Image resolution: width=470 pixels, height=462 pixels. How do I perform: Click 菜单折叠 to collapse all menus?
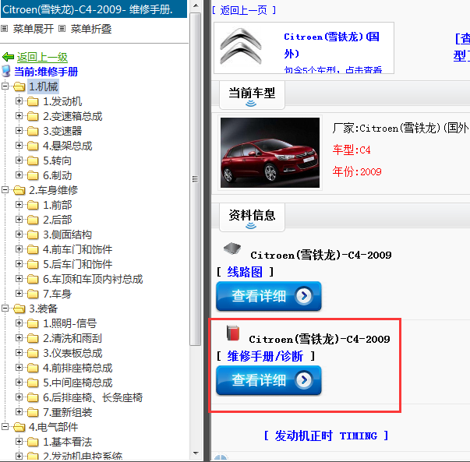click(91, 29)
